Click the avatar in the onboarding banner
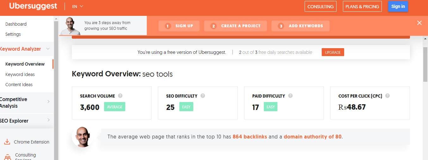Screen dimensions: 428x160 70,26
